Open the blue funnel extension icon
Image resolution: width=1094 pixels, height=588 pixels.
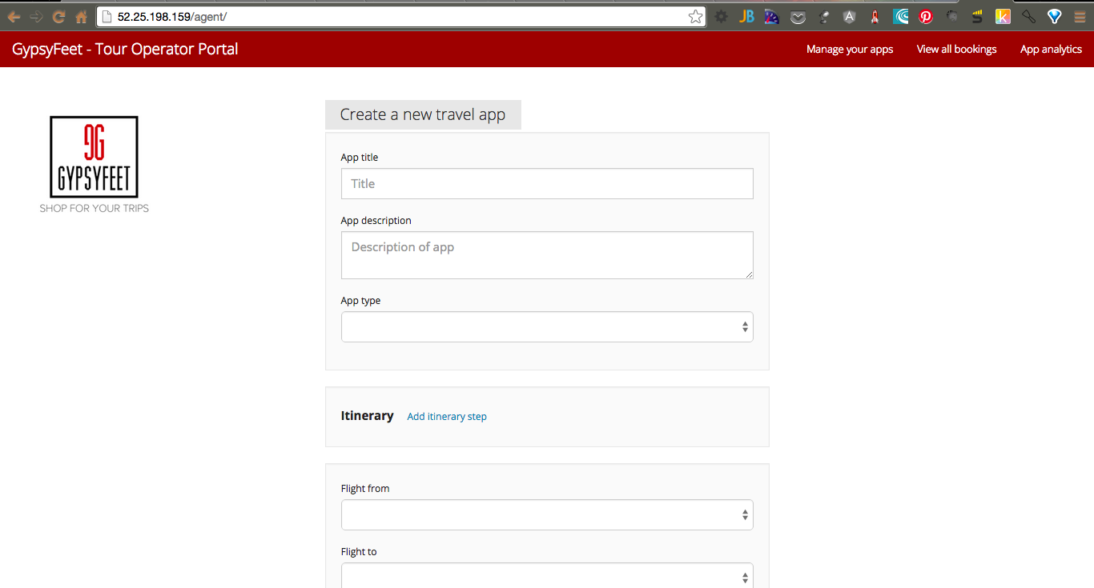click(1054, 16)
